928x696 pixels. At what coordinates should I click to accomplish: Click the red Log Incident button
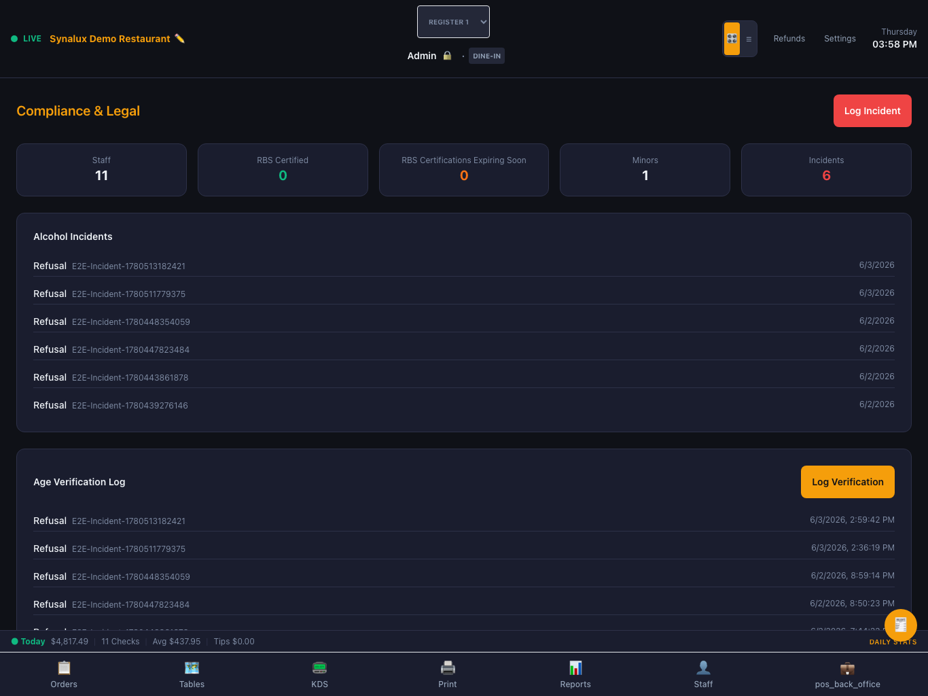click(x=872, y=111)
